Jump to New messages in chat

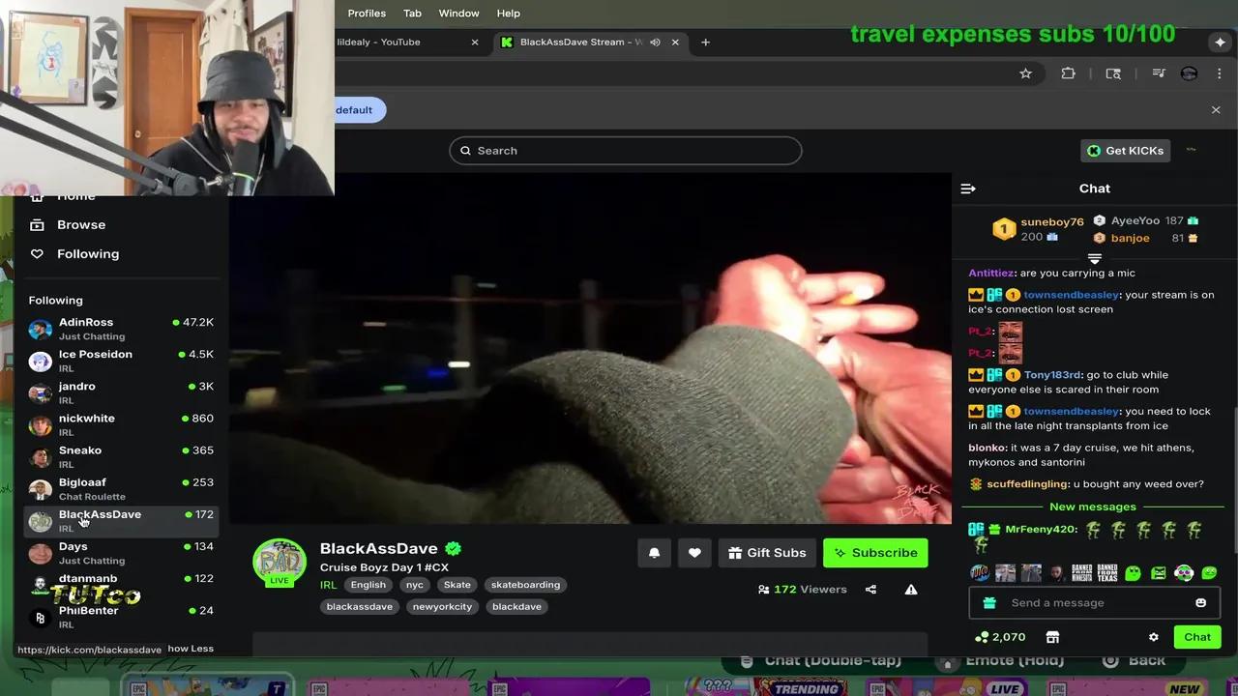[1093, 507]
